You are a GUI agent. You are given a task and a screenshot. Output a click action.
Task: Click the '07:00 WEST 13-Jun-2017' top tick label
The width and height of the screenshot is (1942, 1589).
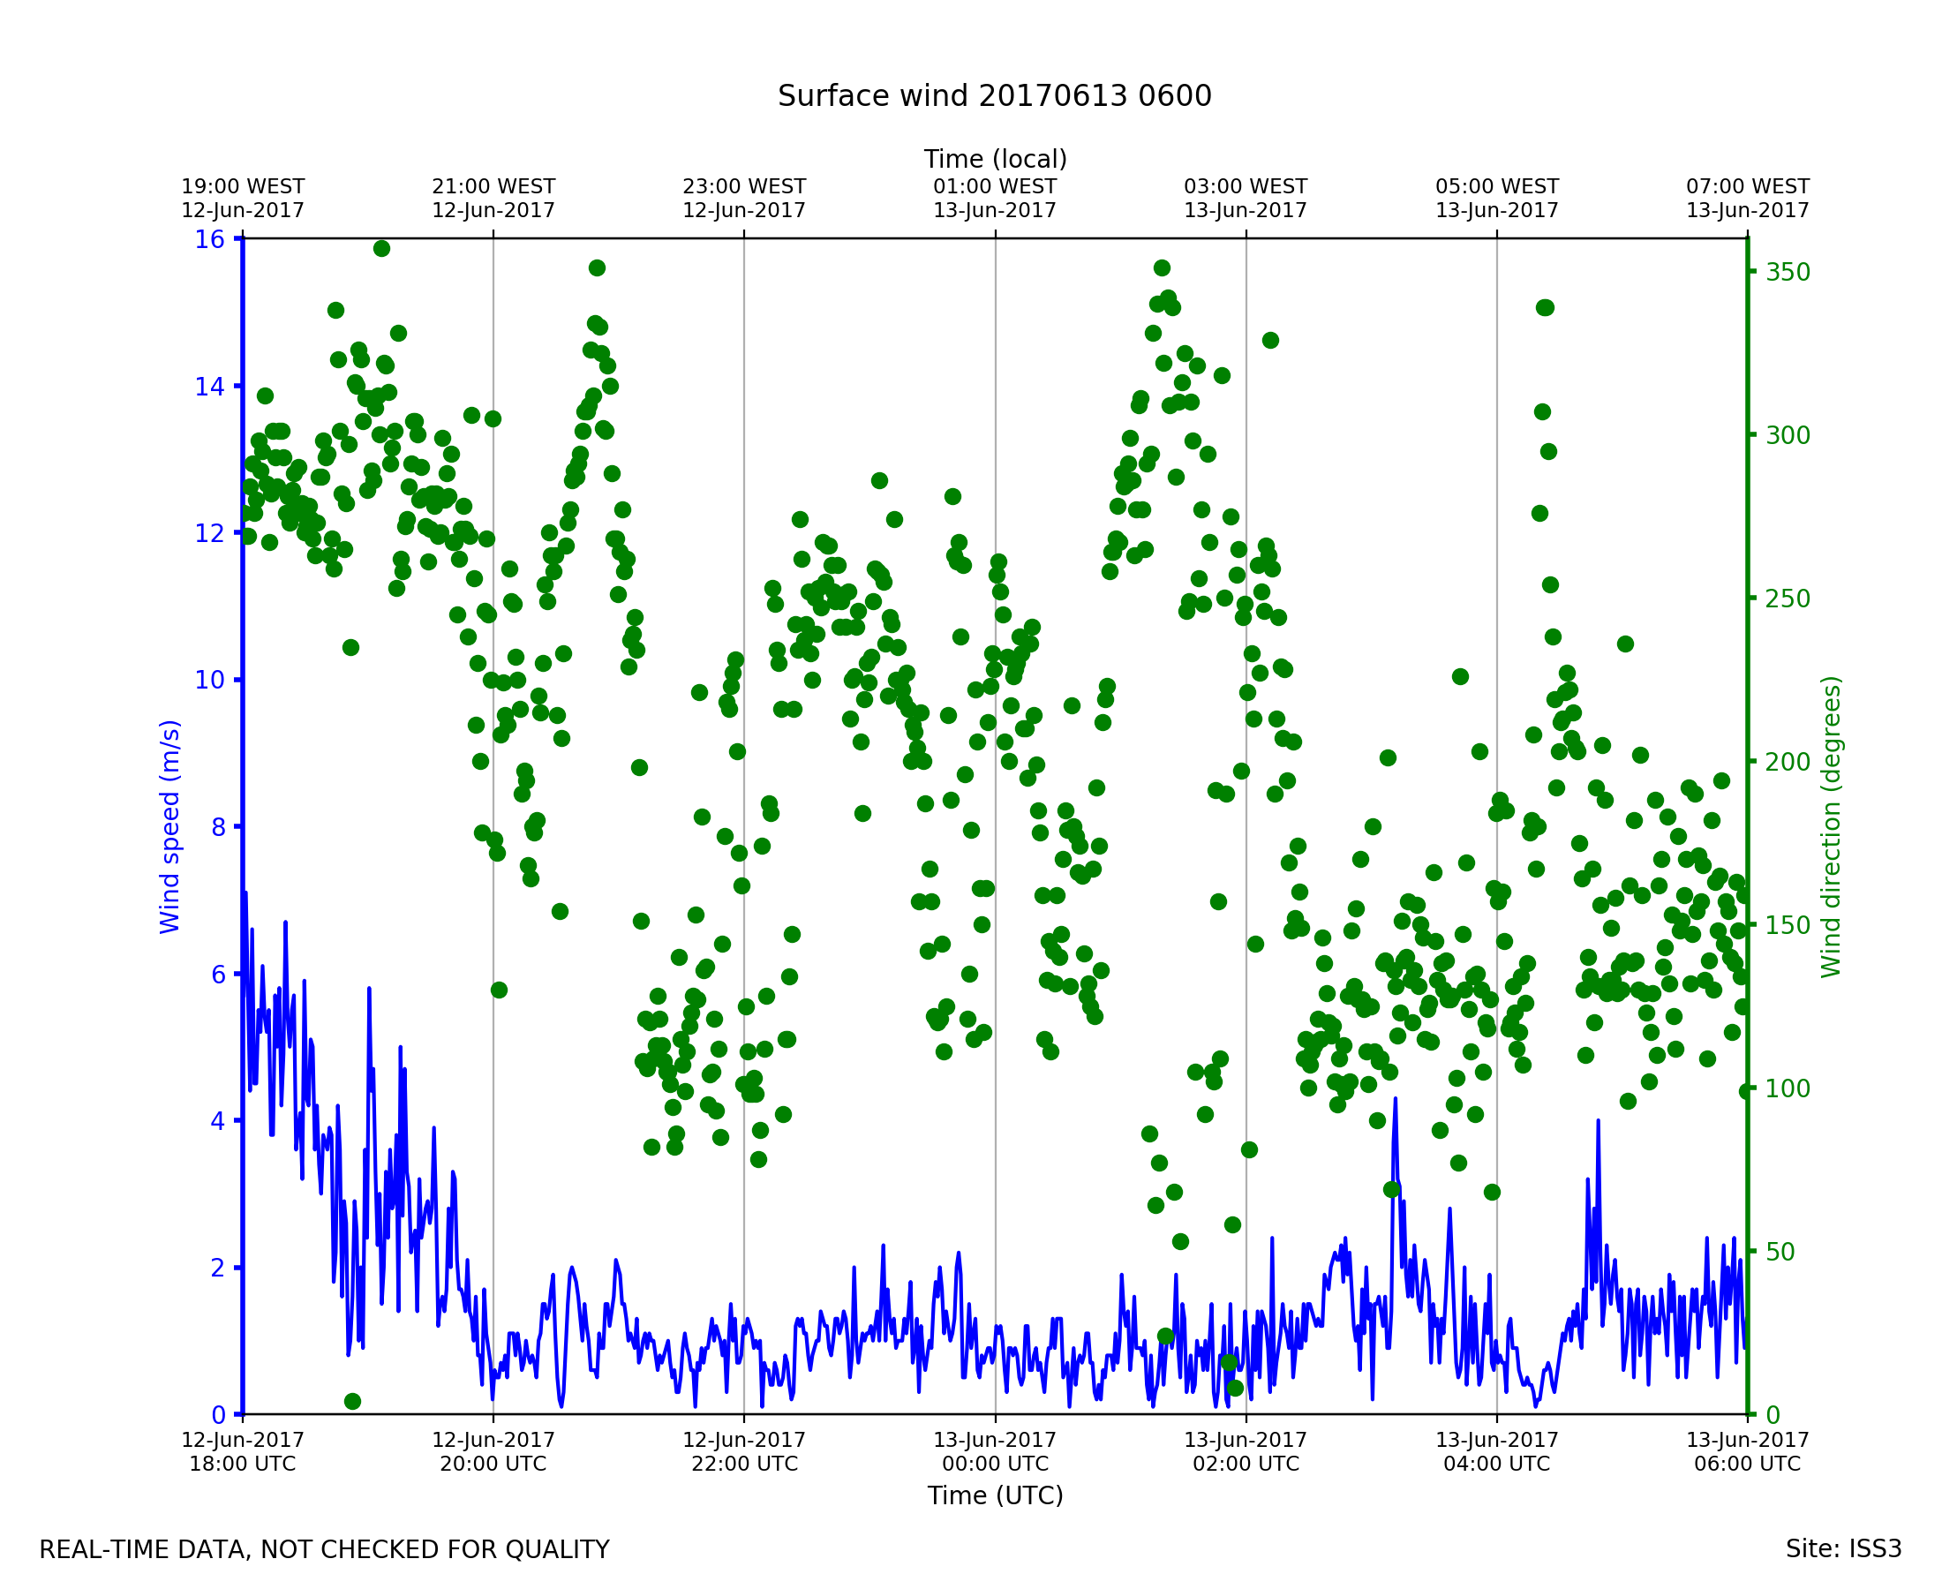pyautogui.click(x=1746, y=199)
